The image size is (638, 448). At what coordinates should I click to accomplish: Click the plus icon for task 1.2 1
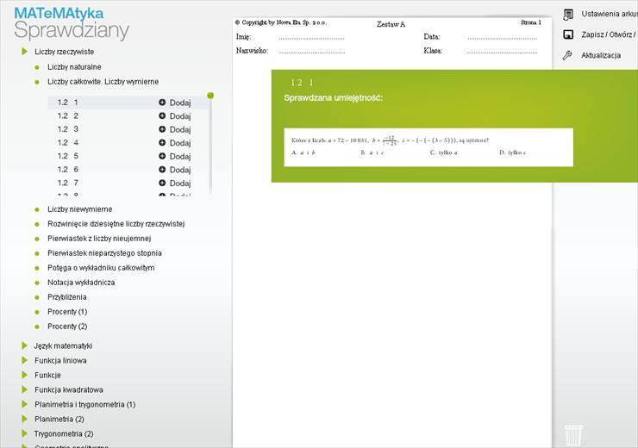162,103
